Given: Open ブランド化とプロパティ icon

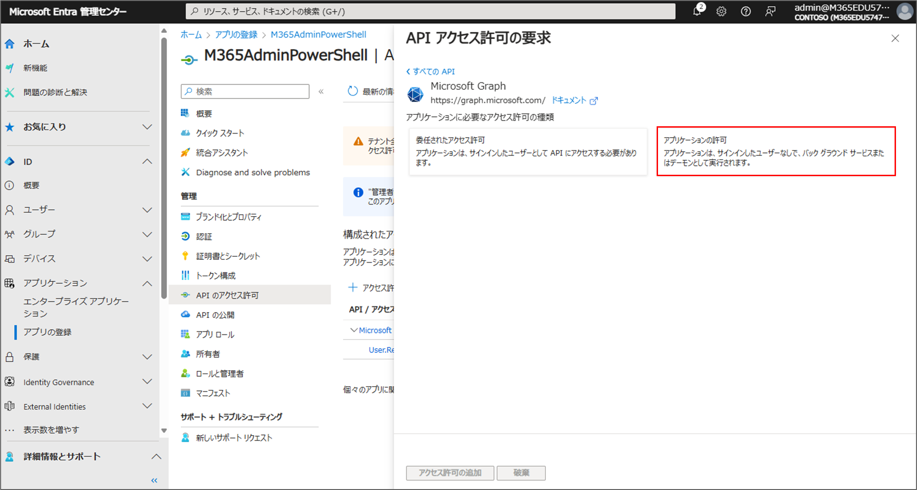Looking at the screenshot, I should pyautogui.click(x=185, y=216).
